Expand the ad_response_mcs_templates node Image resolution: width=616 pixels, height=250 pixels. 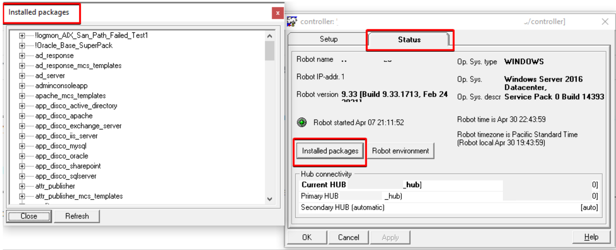pyautogui.click(x=22, y=66)
